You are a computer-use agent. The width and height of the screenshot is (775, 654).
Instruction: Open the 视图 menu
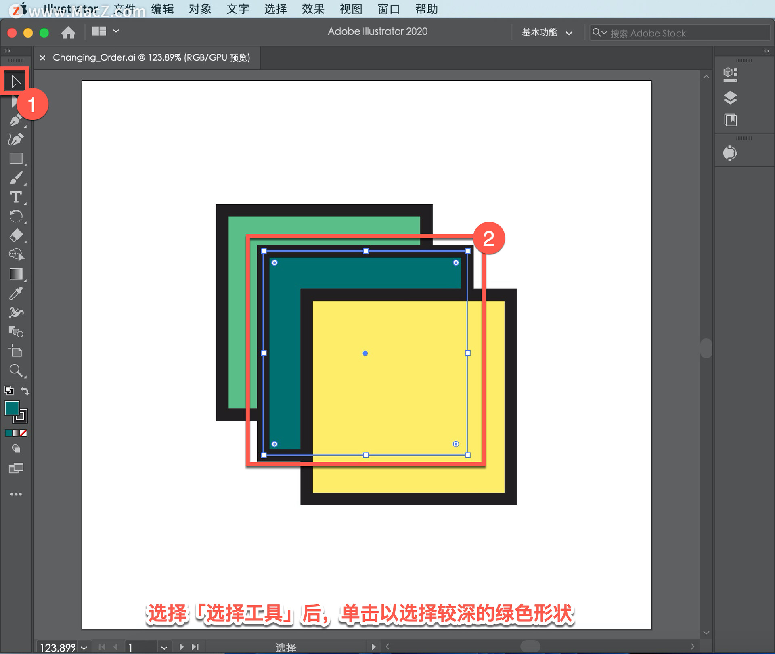[351, 9]
